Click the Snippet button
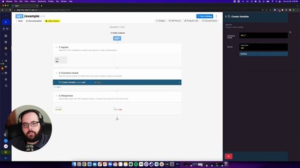 tap(160, 21)
